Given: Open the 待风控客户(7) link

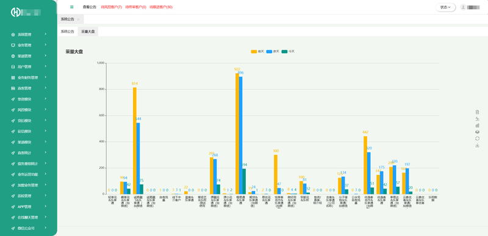Looking at the screenshot, I should [112, 7].
